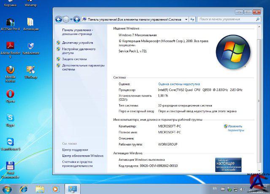Click 'Оценка системы недоступна' rating link
This screenshot has width=270, height=194.
click(179, 84)
